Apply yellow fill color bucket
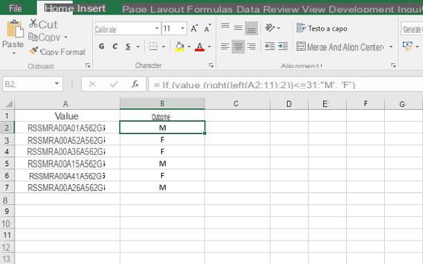The height and width of the screenshot is (264, 423). (x=180, y=47)
